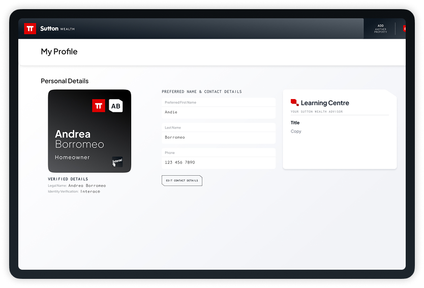This screenshot has height=288, width=424.
Task: Click Andrea Borromeo name on card
Action: [79, 139]
